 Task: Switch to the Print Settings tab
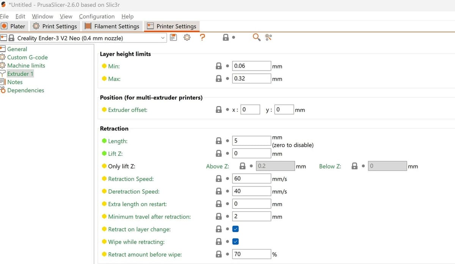[55, 26]
